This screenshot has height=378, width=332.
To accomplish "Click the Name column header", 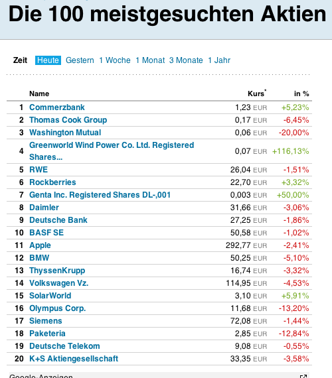I will [39, 94].
